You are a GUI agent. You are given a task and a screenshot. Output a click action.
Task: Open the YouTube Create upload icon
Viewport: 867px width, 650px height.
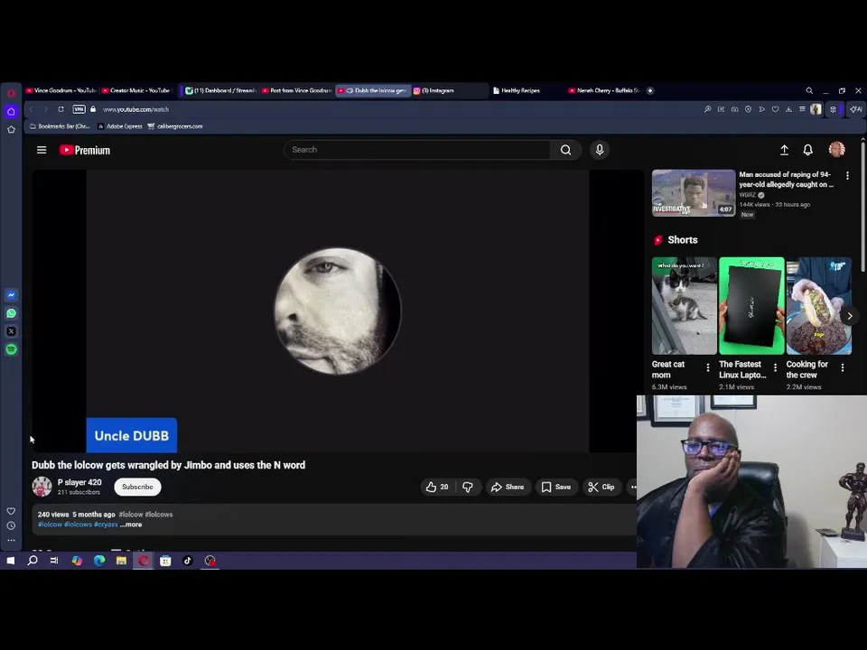click(784, 150)
